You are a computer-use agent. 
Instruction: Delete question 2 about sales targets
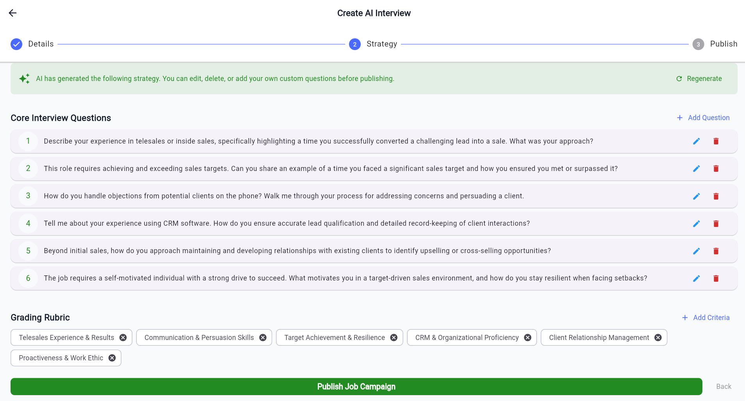(716, 169)
